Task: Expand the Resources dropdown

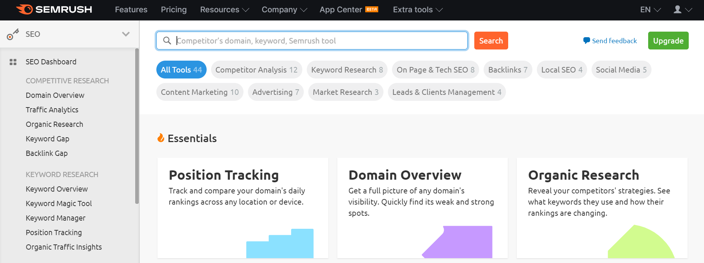Action: click(x=224, y=10)
